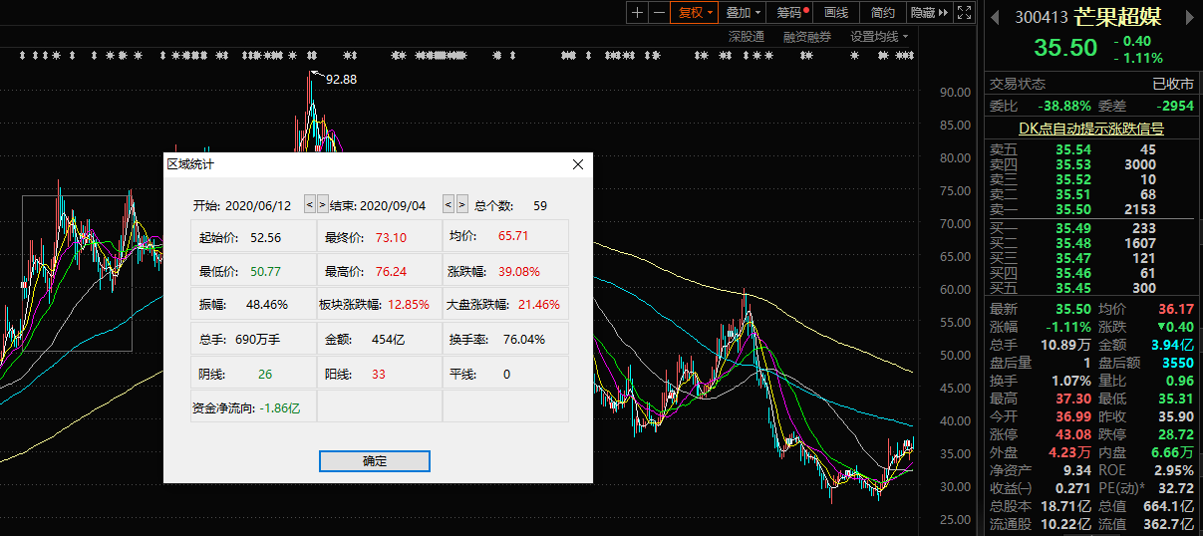Move start date earlier with left arrow
This screenshot has height=536, width=1203.
(x=309, y=204)
